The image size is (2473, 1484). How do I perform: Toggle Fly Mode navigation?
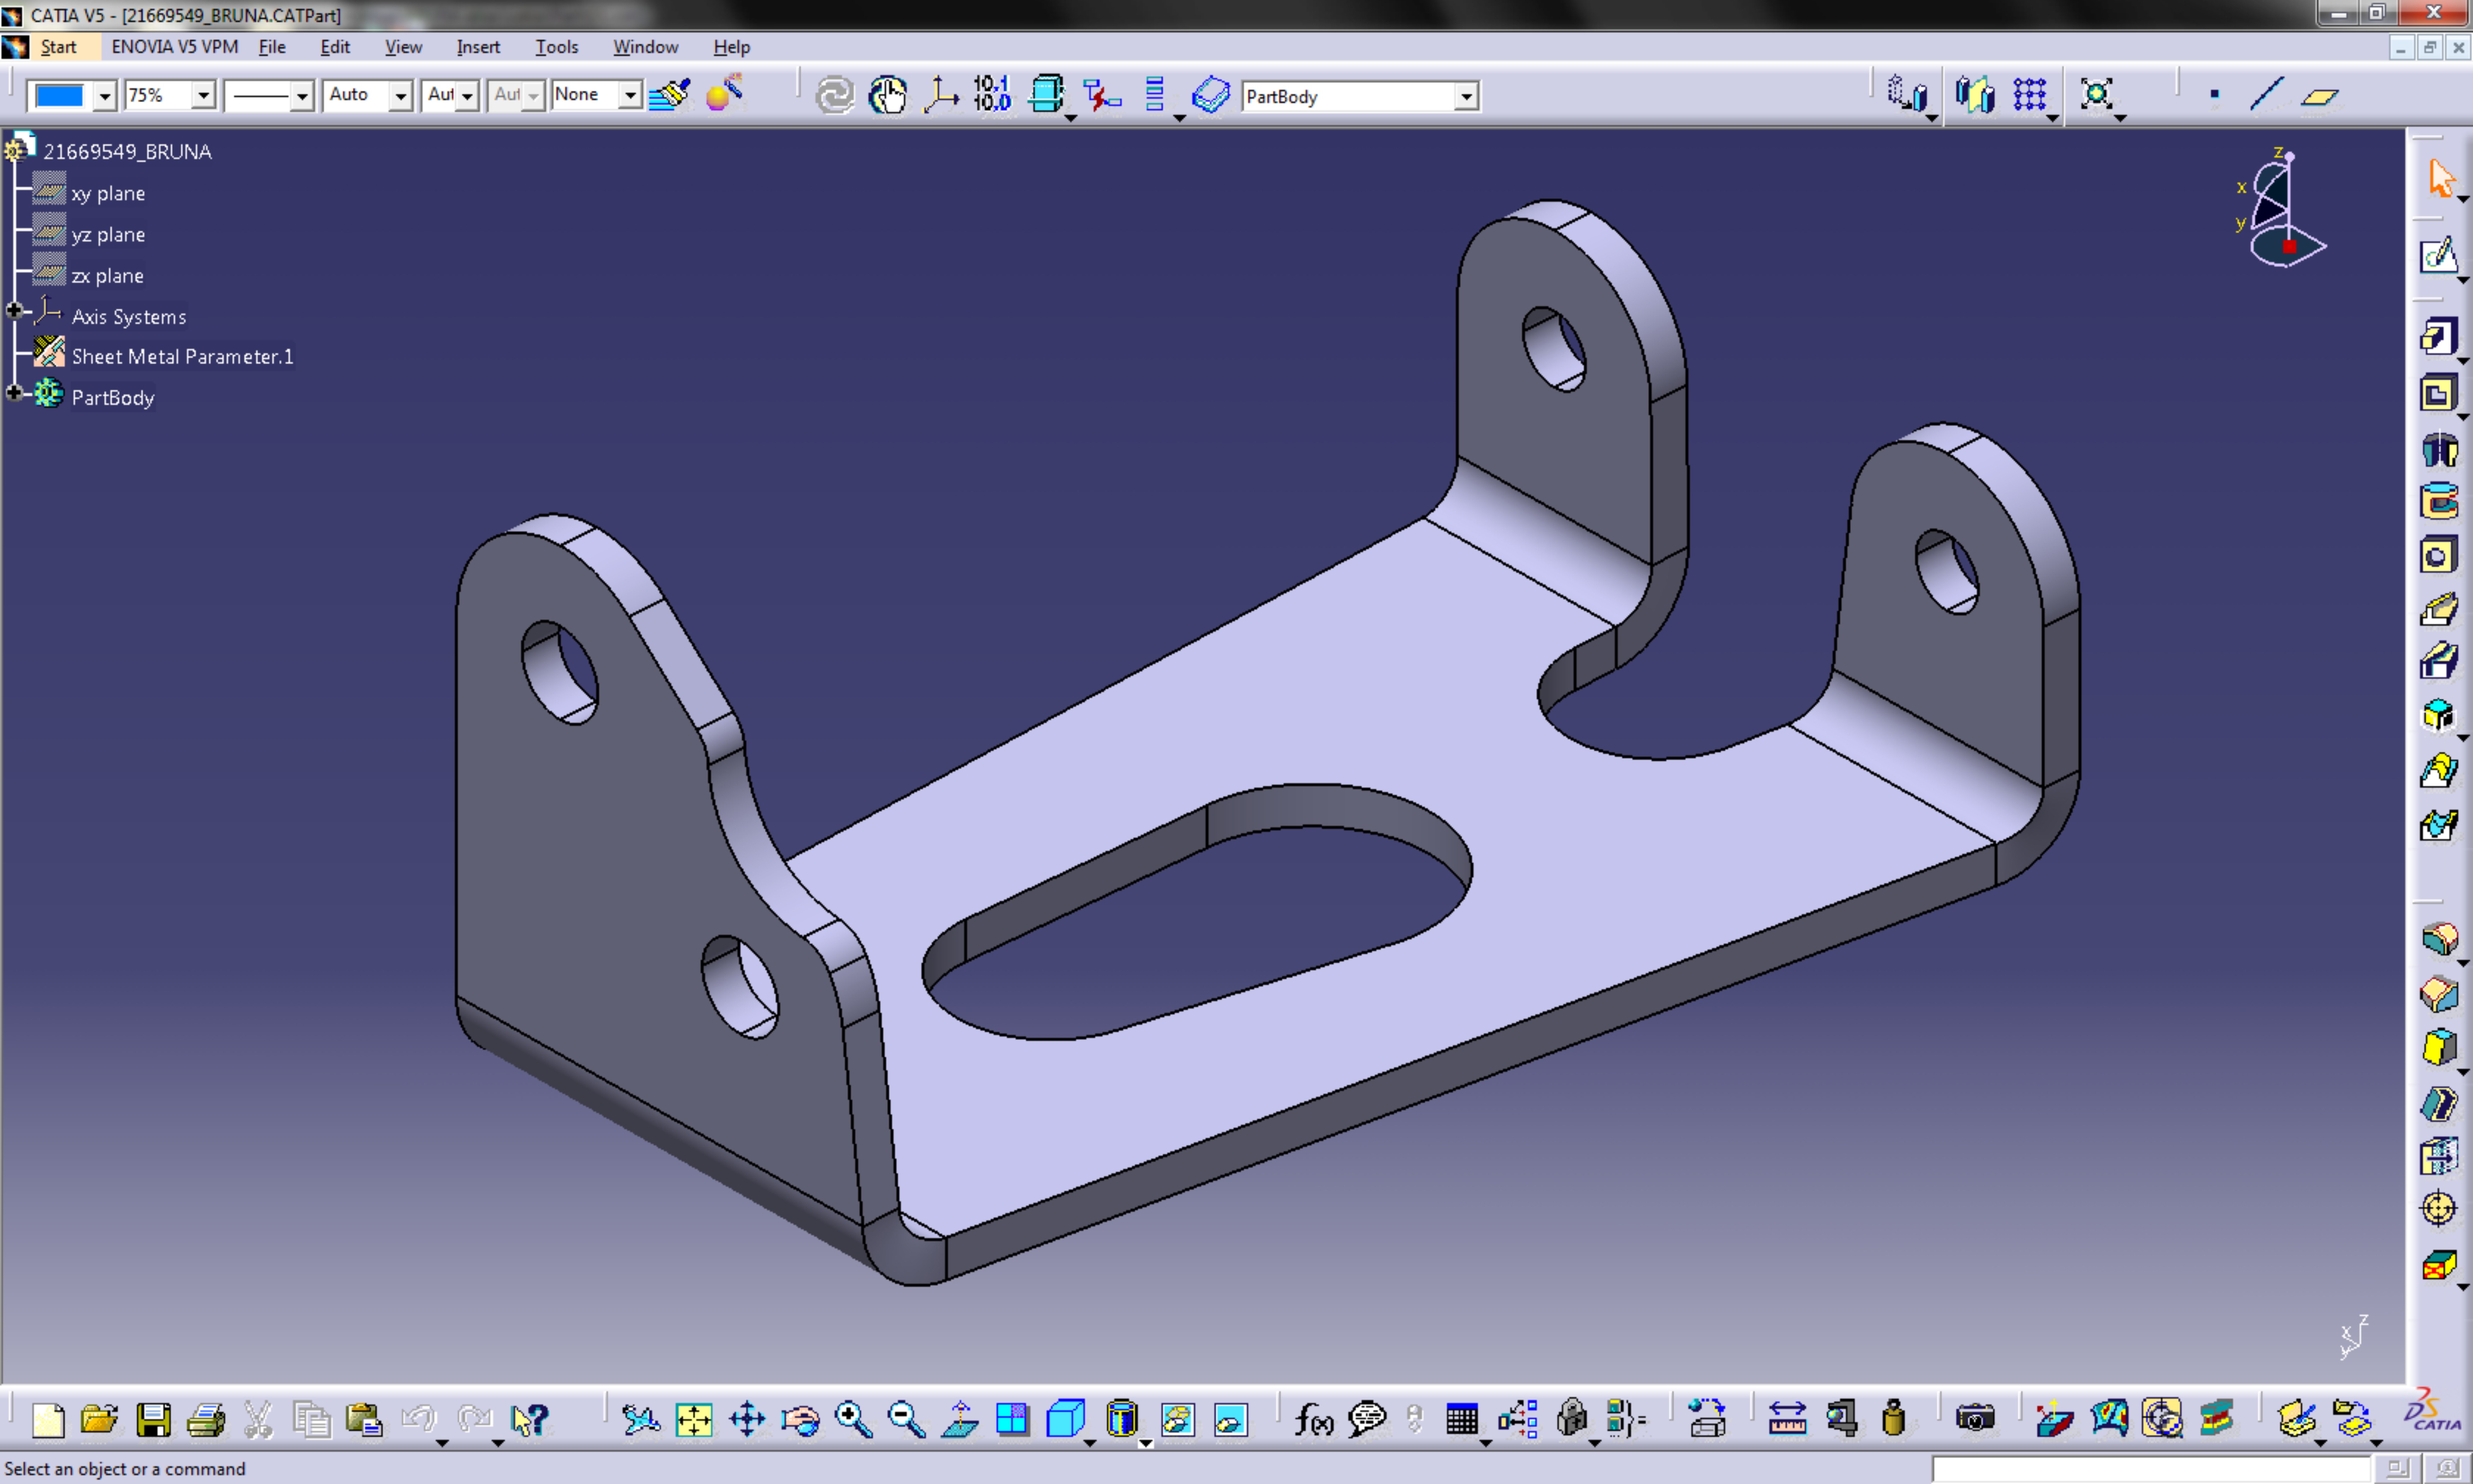pos(640,1419)
